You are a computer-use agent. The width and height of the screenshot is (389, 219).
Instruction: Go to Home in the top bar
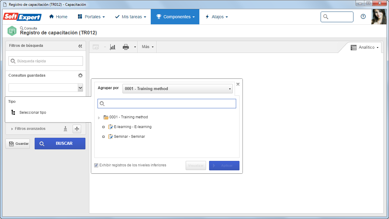(x=58, y=17)
